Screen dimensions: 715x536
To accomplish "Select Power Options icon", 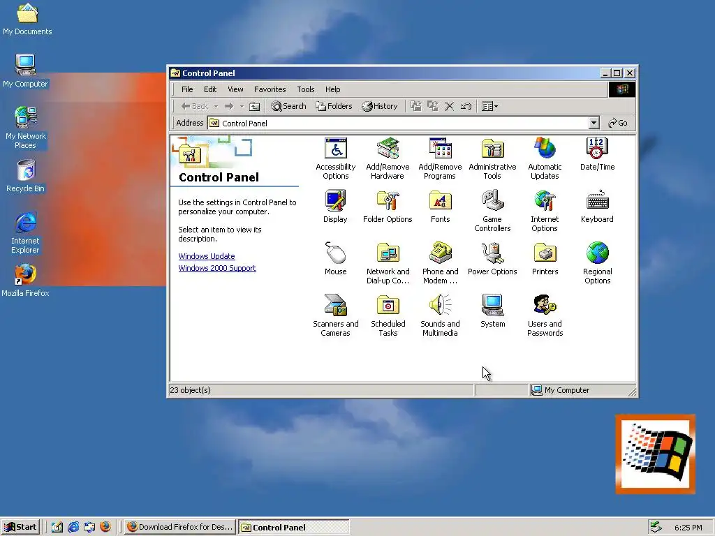I will tap(492, 258).
